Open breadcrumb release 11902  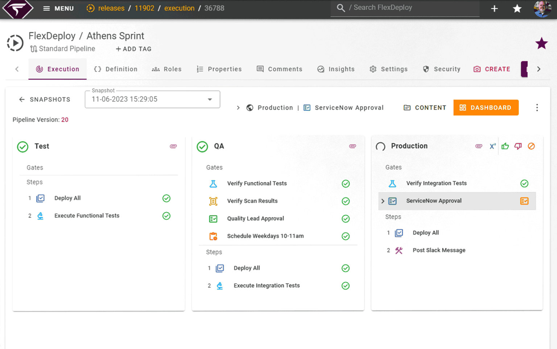point(144,8)
